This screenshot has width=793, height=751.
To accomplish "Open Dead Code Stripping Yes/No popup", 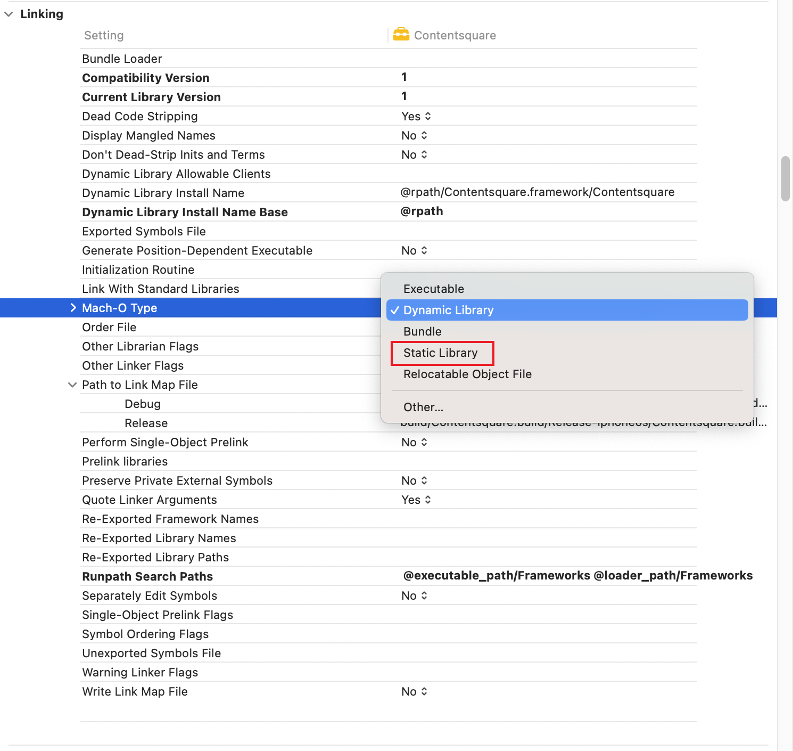I will click(x=416, y=116).
